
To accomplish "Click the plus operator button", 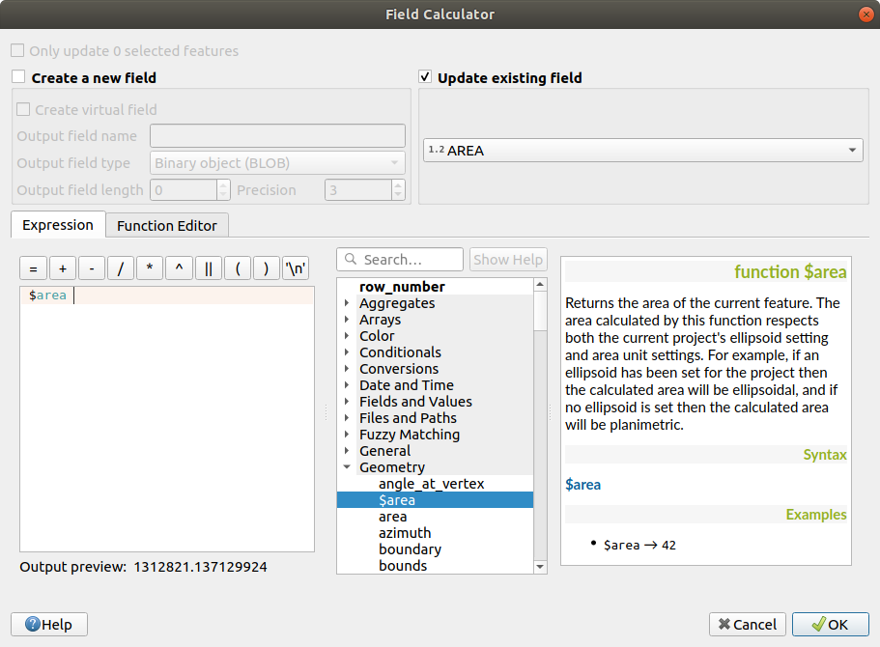I will click(x=63, y=269).
